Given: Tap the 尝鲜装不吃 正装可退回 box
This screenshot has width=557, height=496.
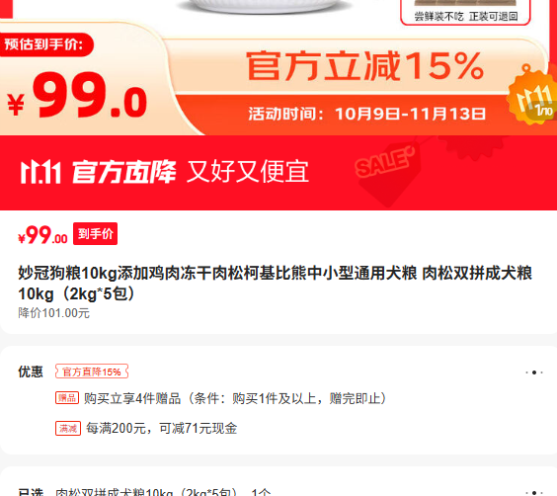Looking at the screenshot, I should (466, 13).
